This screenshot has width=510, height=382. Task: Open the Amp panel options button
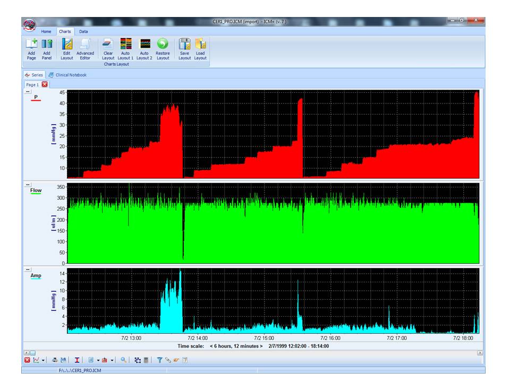(28, 270)
